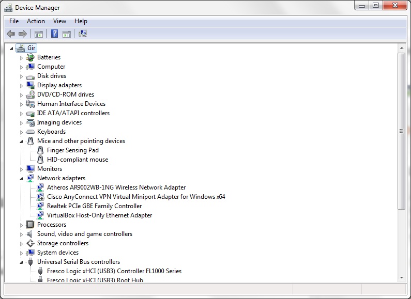Show/hide action pane toolbar icon
The image size is (411, 299).
pos(67,34)
